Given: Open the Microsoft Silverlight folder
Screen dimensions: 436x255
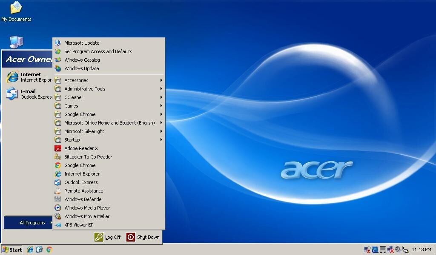Looking at the screenshot, I should point(109,131).
